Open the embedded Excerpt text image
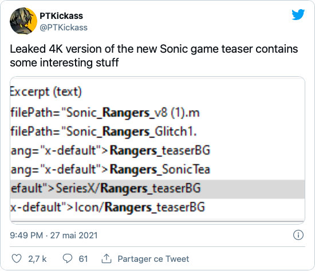 click(x=157, y=150)
